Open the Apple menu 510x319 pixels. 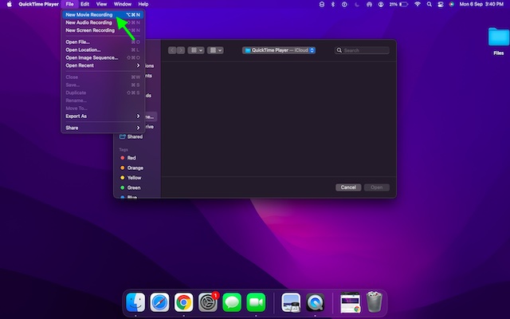10,4
